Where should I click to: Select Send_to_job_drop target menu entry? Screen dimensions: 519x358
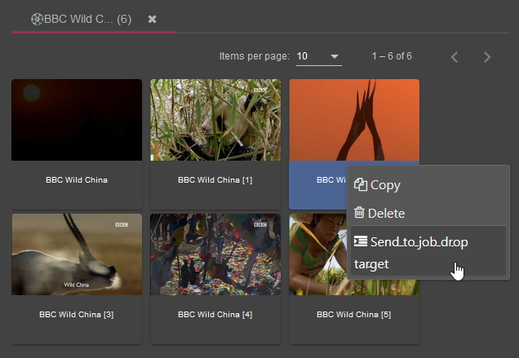(x=428, y=251)
